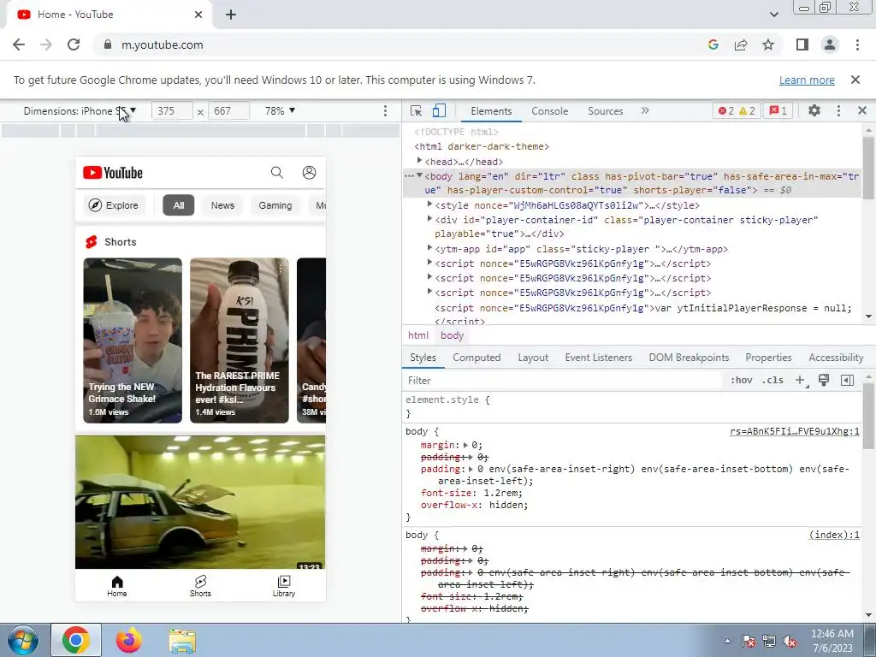
Task: Toggle element state :hov button
Action: click(x=742, y=381)
